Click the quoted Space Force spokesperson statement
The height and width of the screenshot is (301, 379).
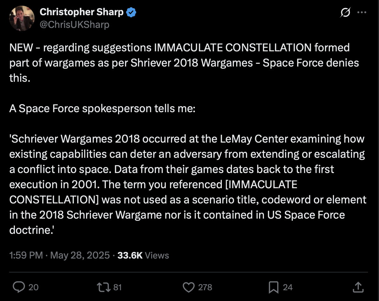(x=188, y=184)
